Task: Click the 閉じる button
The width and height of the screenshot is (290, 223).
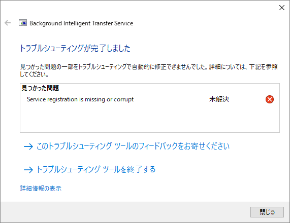Action: pos(267,212)
